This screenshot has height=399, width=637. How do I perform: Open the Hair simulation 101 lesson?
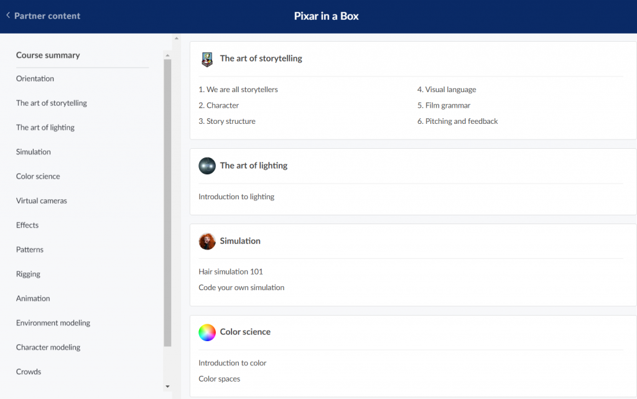pos(231,271)
